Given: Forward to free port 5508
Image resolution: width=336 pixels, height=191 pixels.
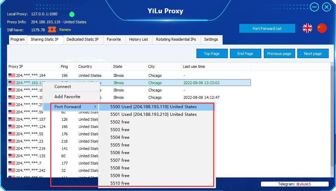Looking at the screenshot, I should (x=156, y=168).
